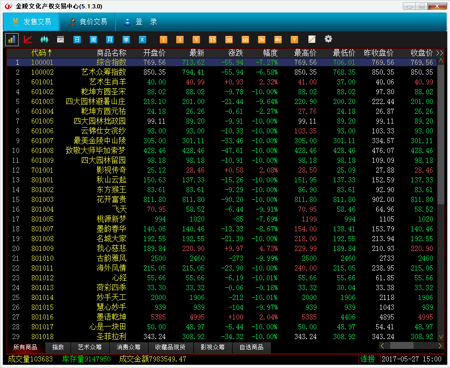Click the horizontal scrollbar left arrow

(382, 346)
